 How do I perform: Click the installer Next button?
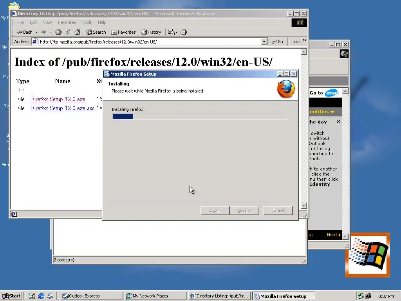tap(244, 210)
